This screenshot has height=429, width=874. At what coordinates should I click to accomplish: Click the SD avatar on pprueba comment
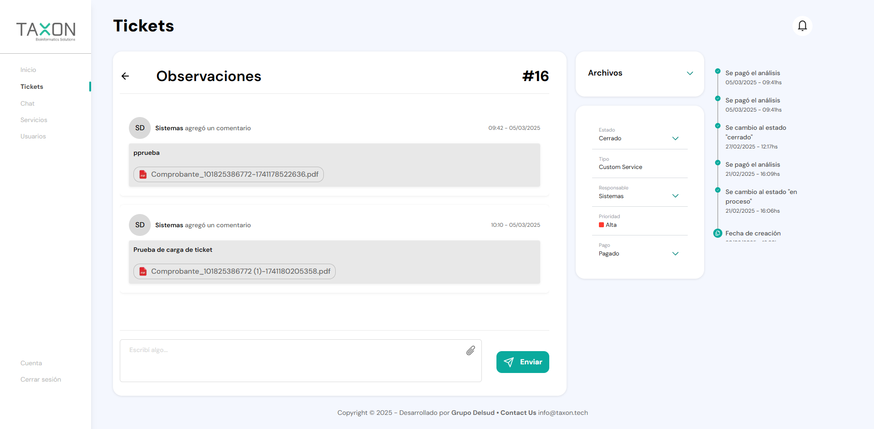[x=140, y=128]
